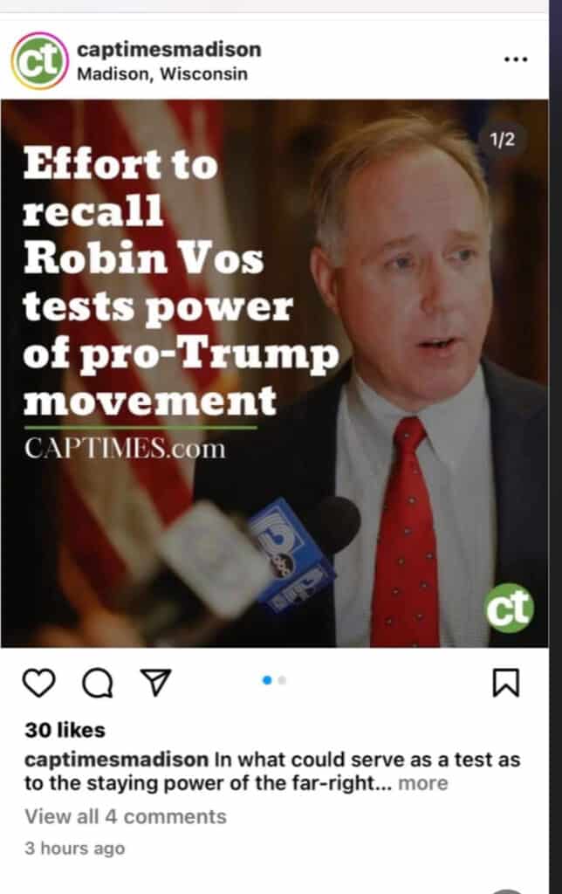Image resolution: width=562 pixels, height=894 pixels.
Task: Click captimesmadison name in the caption
Action: pos(116,760)
